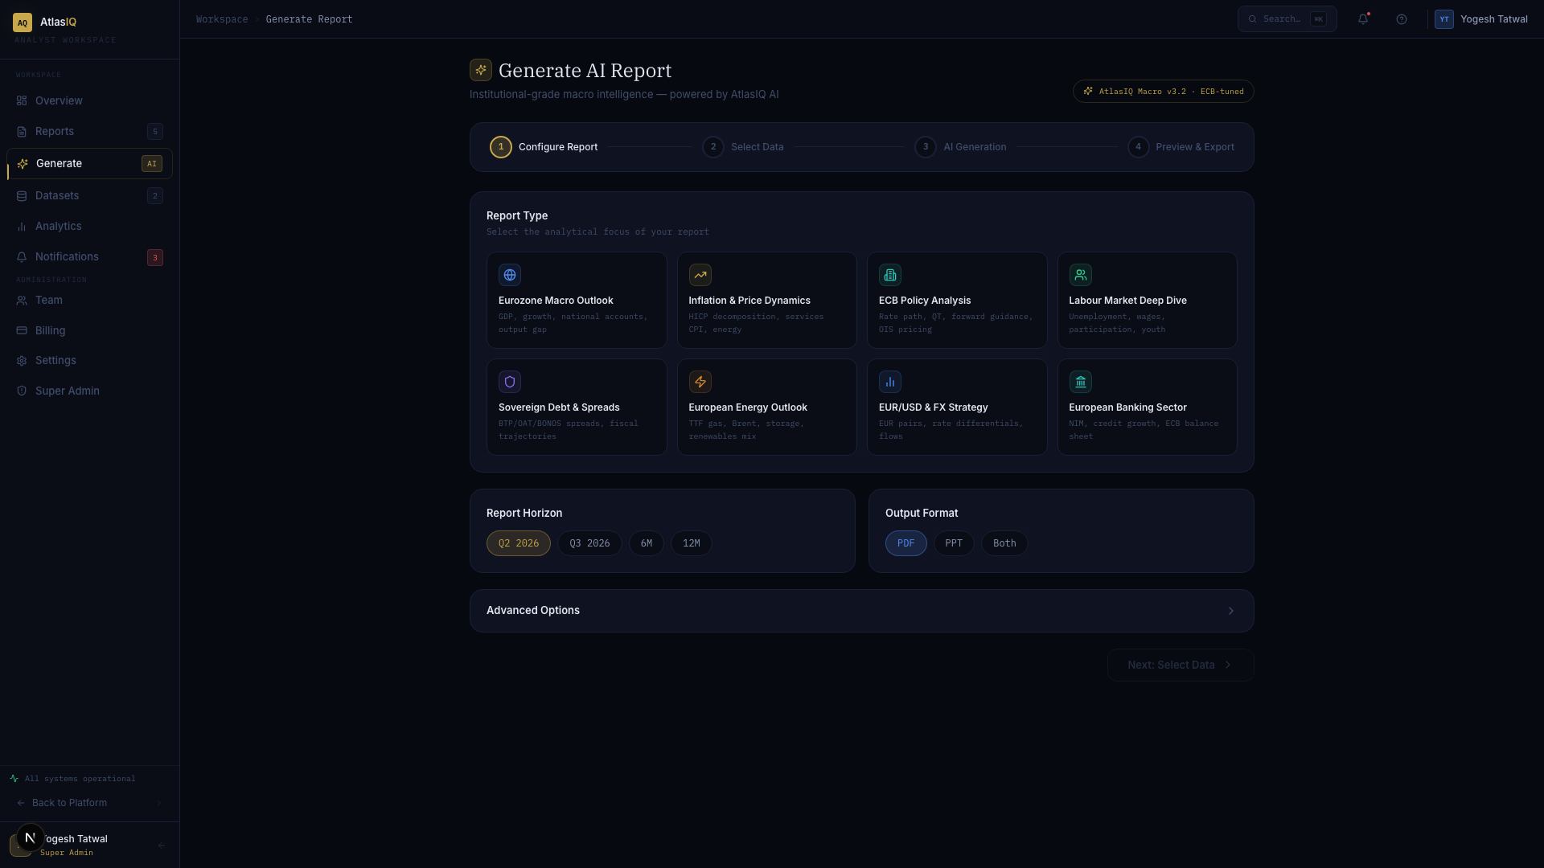The height and width of the screenshot is (868, 1544).
Task: Click the AI badge on Generate item
Action: click(152, 163)
